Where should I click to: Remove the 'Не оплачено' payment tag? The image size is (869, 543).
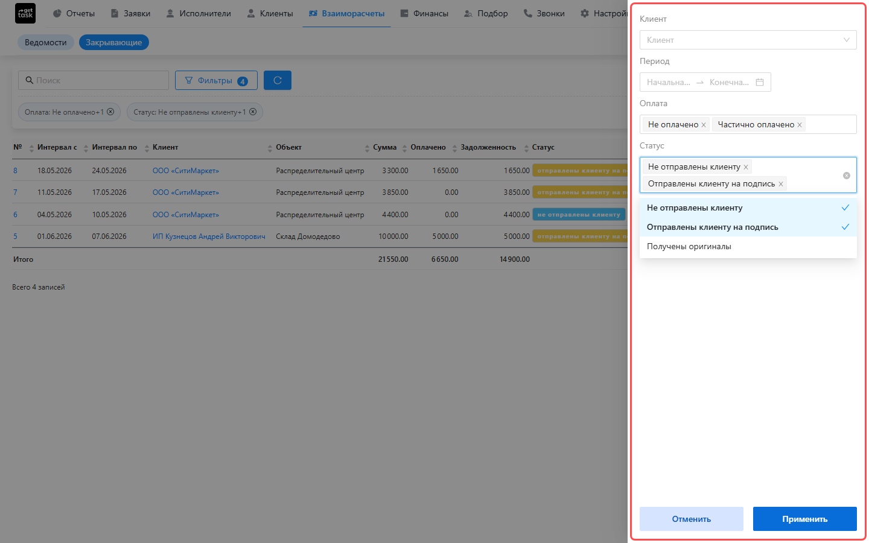pyautogui.click(x=704, y=125)
